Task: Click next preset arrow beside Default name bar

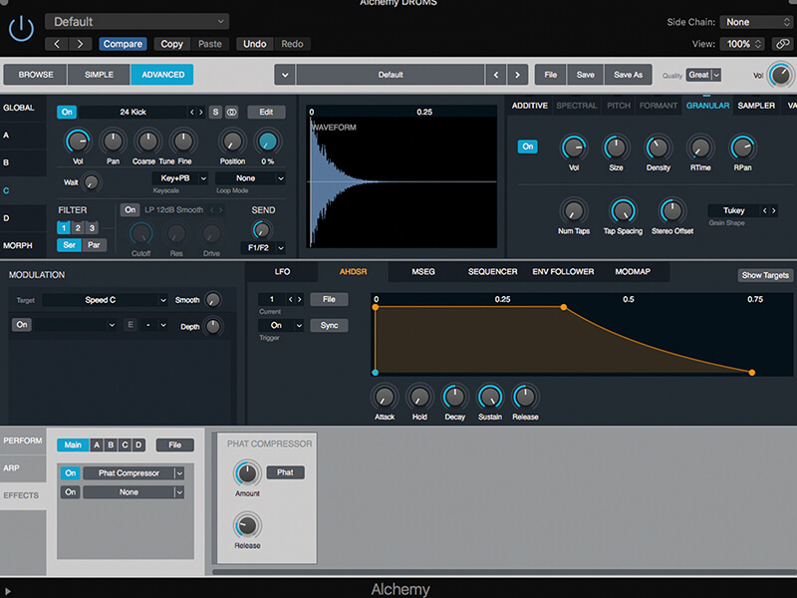Action: [517, 75]
